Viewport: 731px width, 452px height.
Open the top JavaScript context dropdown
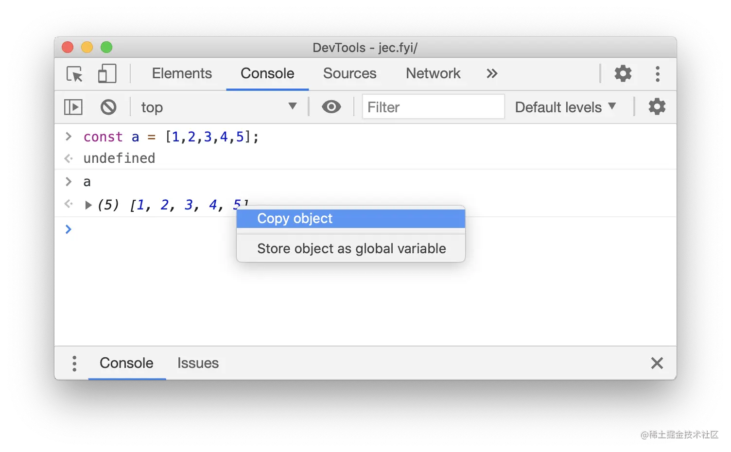tap(219, 107)
